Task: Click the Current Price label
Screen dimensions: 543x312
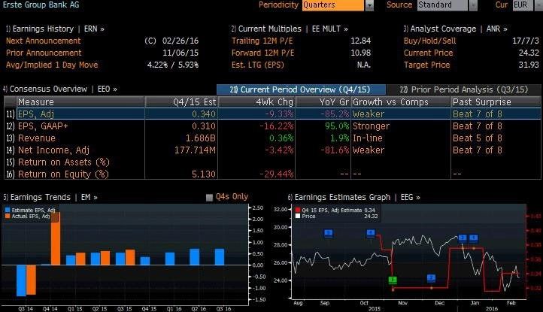Action: (x=429, y=53)
